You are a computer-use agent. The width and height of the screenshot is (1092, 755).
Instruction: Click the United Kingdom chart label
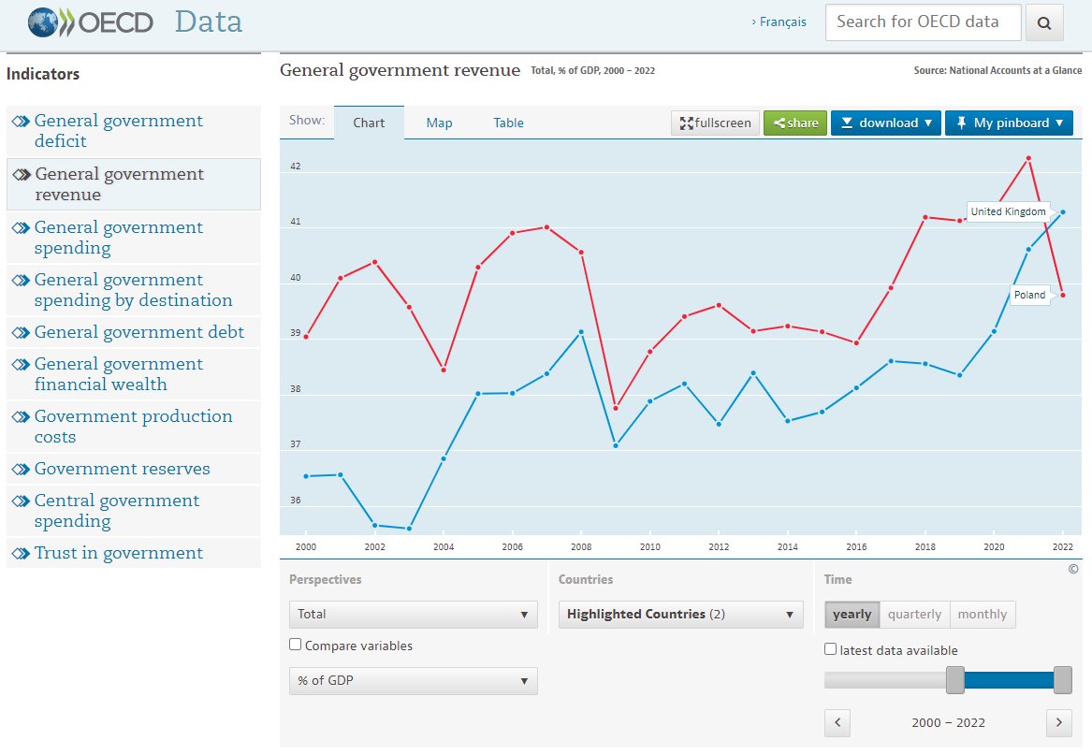tap(1008, 211)
